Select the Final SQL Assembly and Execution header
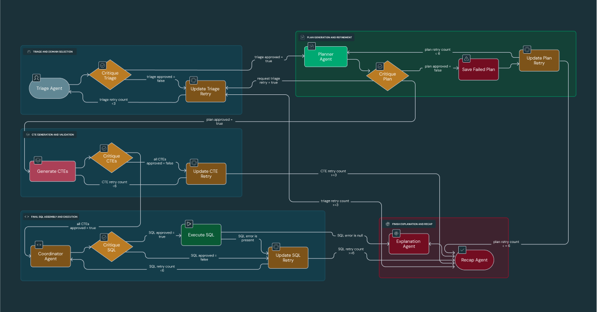 (51, 216)
